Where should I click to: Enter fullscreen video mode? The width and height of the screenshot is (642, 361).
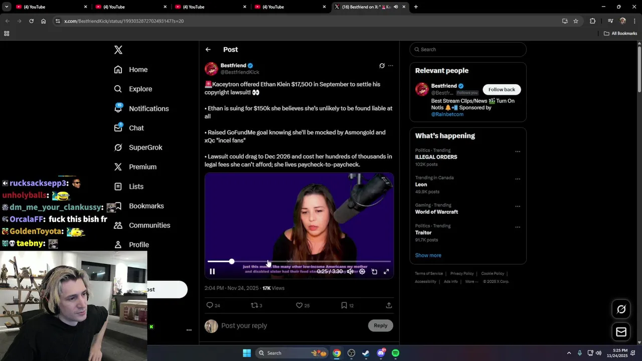point(386,272)
